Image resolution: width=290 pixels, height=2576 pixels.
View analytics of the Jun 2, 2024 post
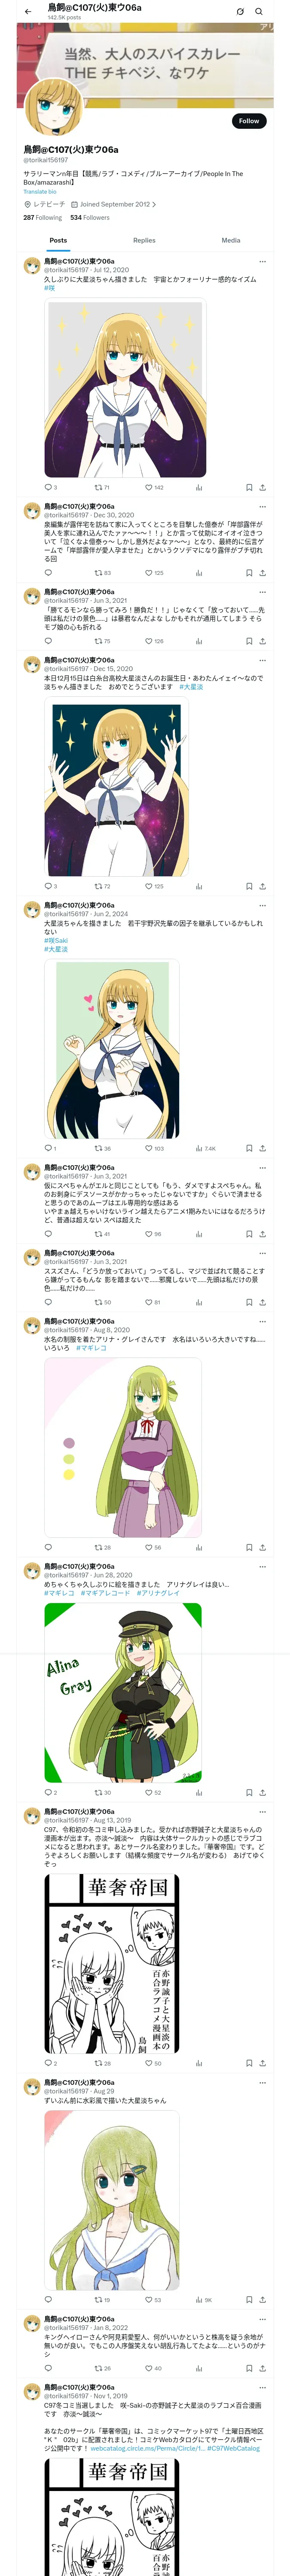[x=205, y=1149]
